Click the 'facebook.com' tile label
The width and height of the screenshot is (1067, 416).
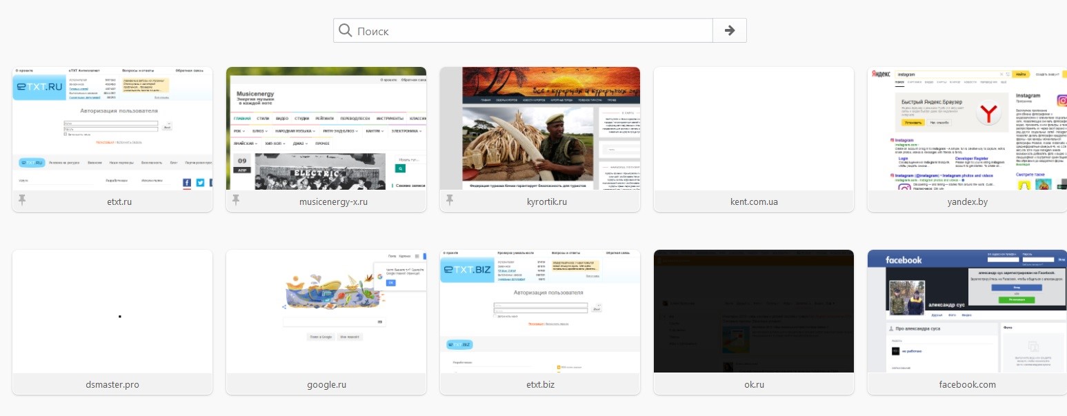coord(967,384)
